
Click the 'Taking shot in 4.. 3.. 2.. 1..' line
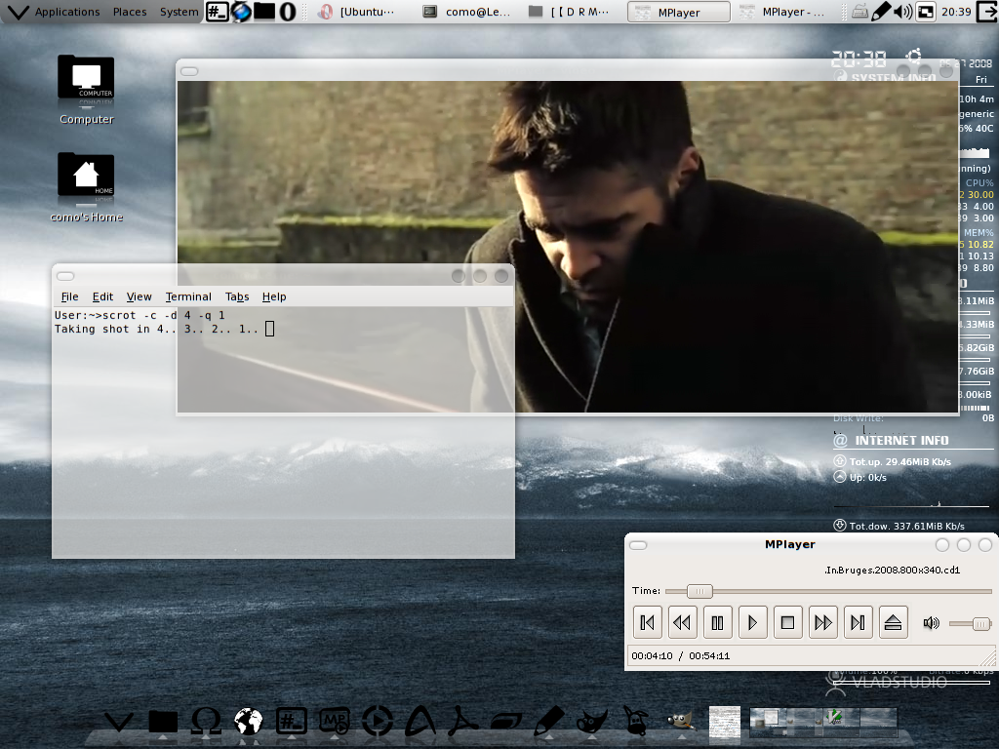[x=156, y=330]
